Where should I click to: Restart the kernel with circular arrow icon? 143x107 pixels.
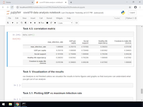click(51, 23)
